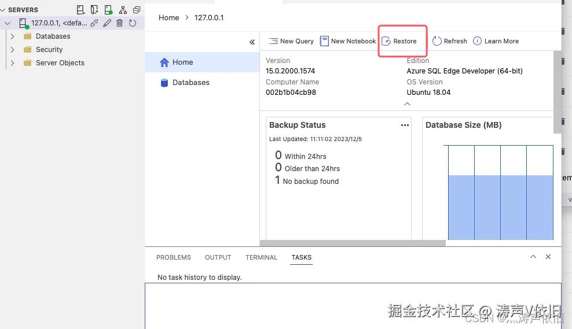Click computer name 002b1b04cb98
Screen dimensions: 572x329
point(291,93)
